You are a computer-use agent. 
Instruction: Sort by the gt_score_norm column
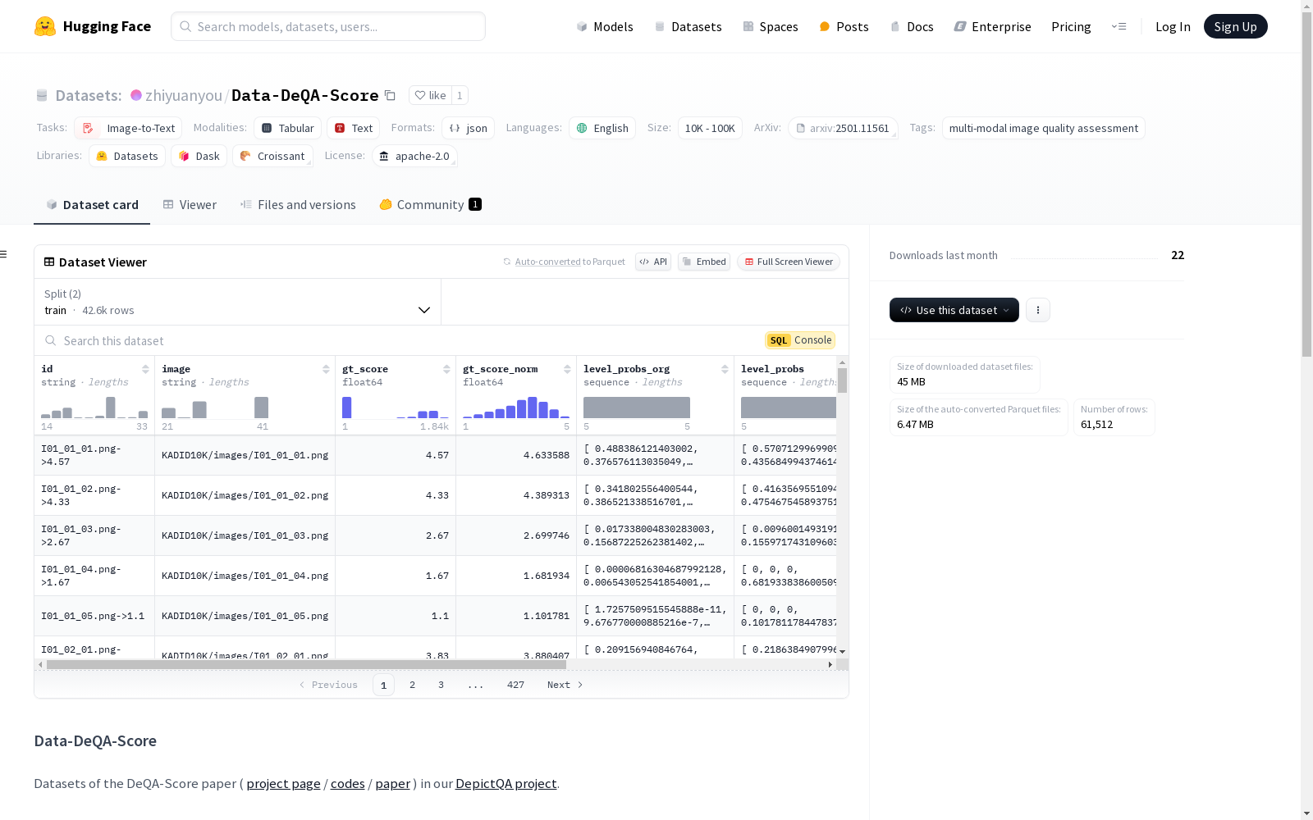567,369
